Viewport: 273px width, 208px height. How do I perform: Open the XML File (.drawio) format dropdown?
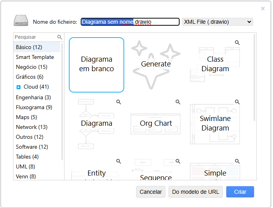click(217, 22)
